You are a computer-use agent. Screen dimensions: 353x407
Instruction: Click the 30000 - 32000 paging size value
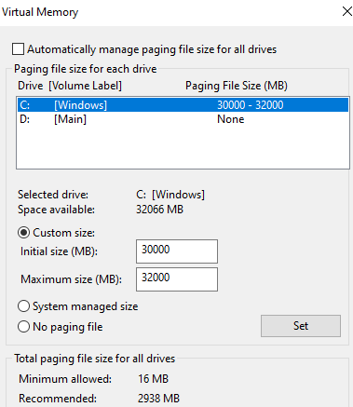point(251,105)
